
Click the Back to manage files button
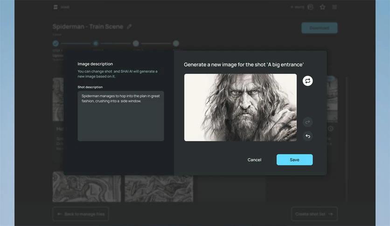[81, 214]
